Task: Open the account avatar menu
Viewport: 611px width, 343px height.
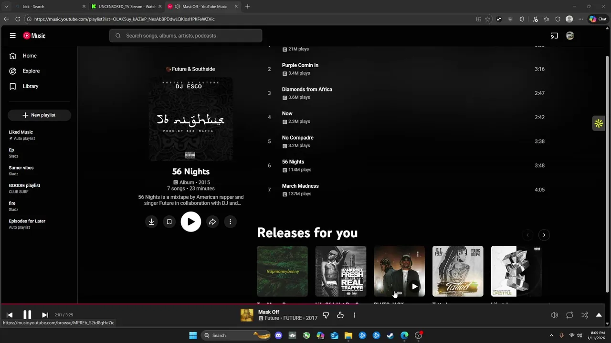Action: (570, 36)
